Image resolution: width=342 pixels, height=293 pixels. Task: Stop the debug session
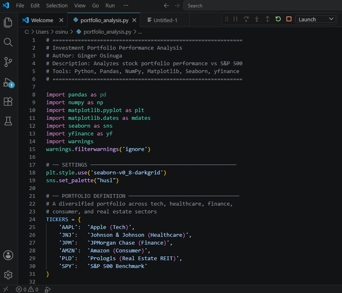289,19
